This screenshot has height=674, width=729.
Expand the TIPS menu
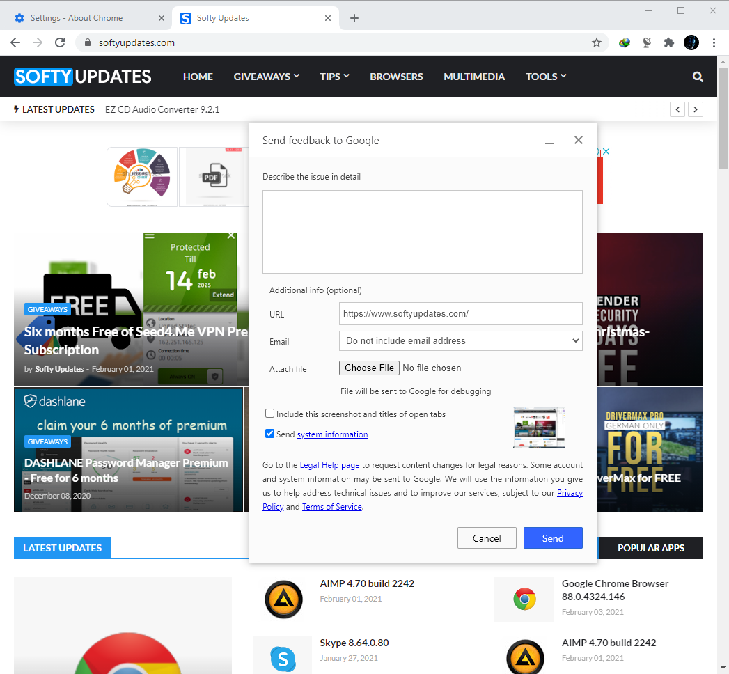[334, 77]
